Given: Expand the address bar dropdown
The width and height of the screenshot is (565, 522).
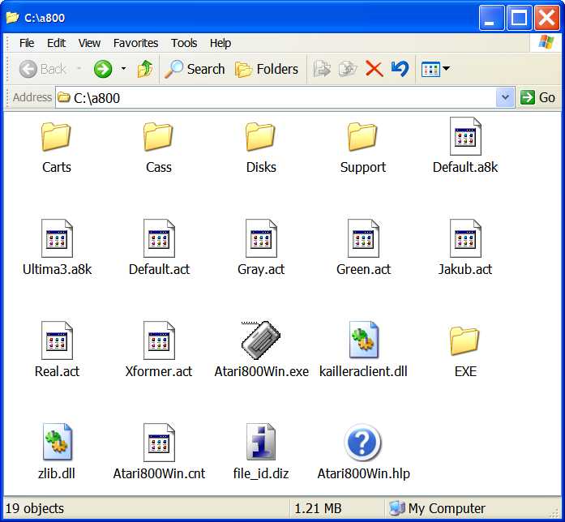Looking at the screenshot, I should pos(505,97).
